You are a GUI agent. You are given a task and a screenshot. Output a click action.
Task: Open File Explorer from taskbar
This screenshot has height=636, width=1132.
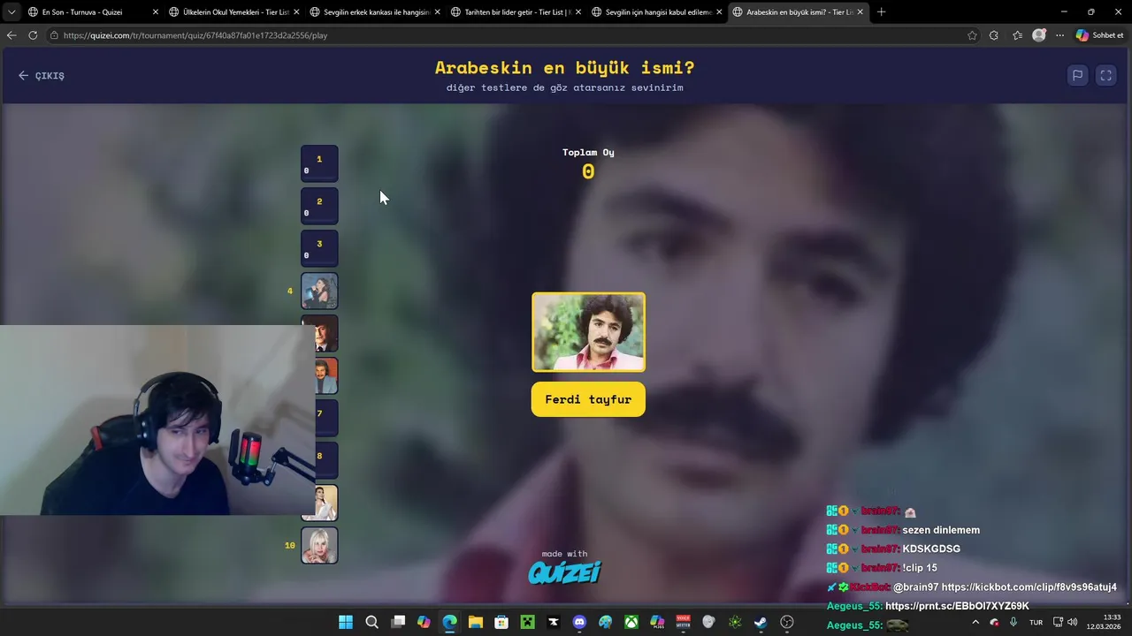[476, 622]
